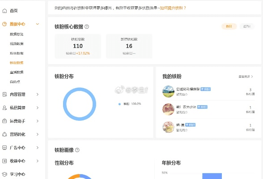Click the 数据中心 pie chart icon
This screenshot has width=263, height=179.
coord(4,24)
